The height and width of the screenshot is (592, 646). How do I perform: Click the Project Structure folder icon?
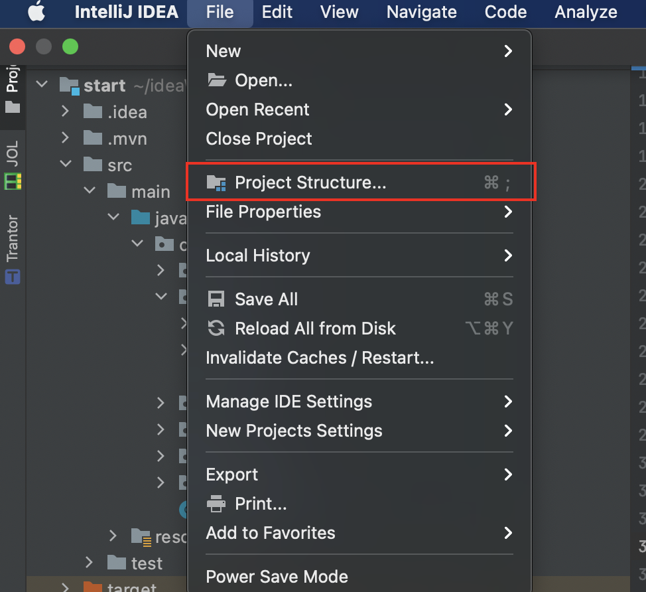click(216, 183)
